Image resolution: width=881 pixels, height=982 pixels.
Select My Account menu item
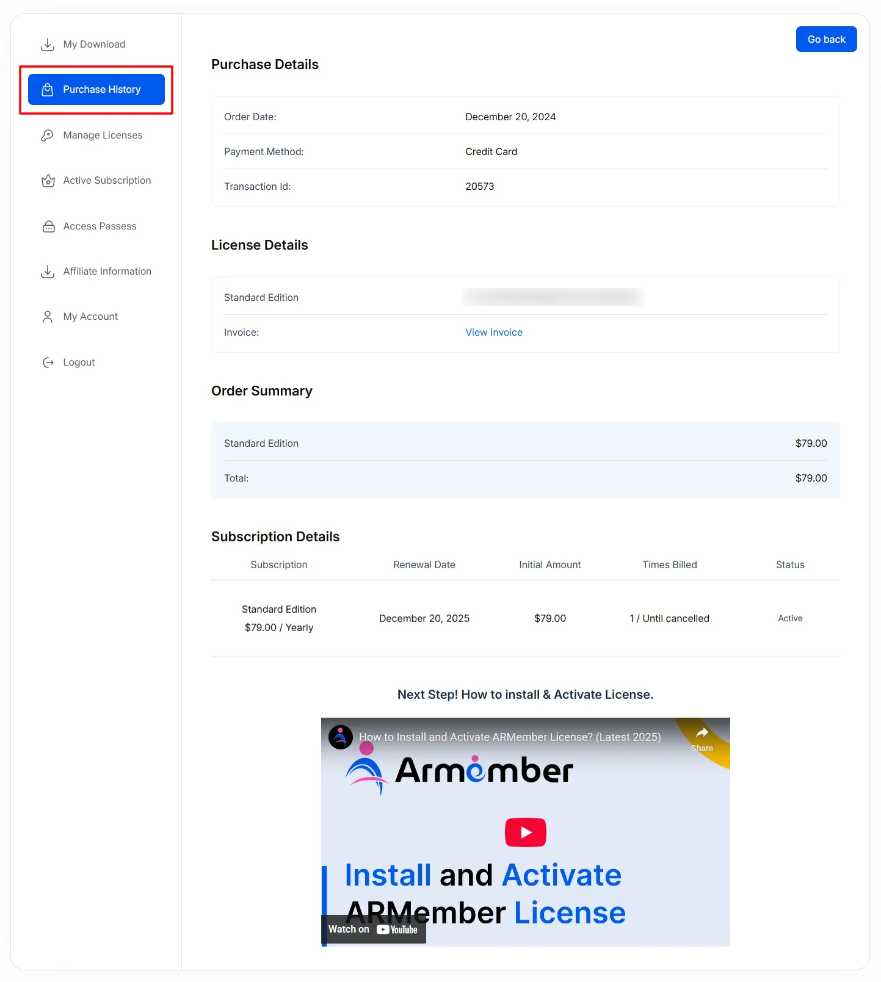(x=90, y=317)
